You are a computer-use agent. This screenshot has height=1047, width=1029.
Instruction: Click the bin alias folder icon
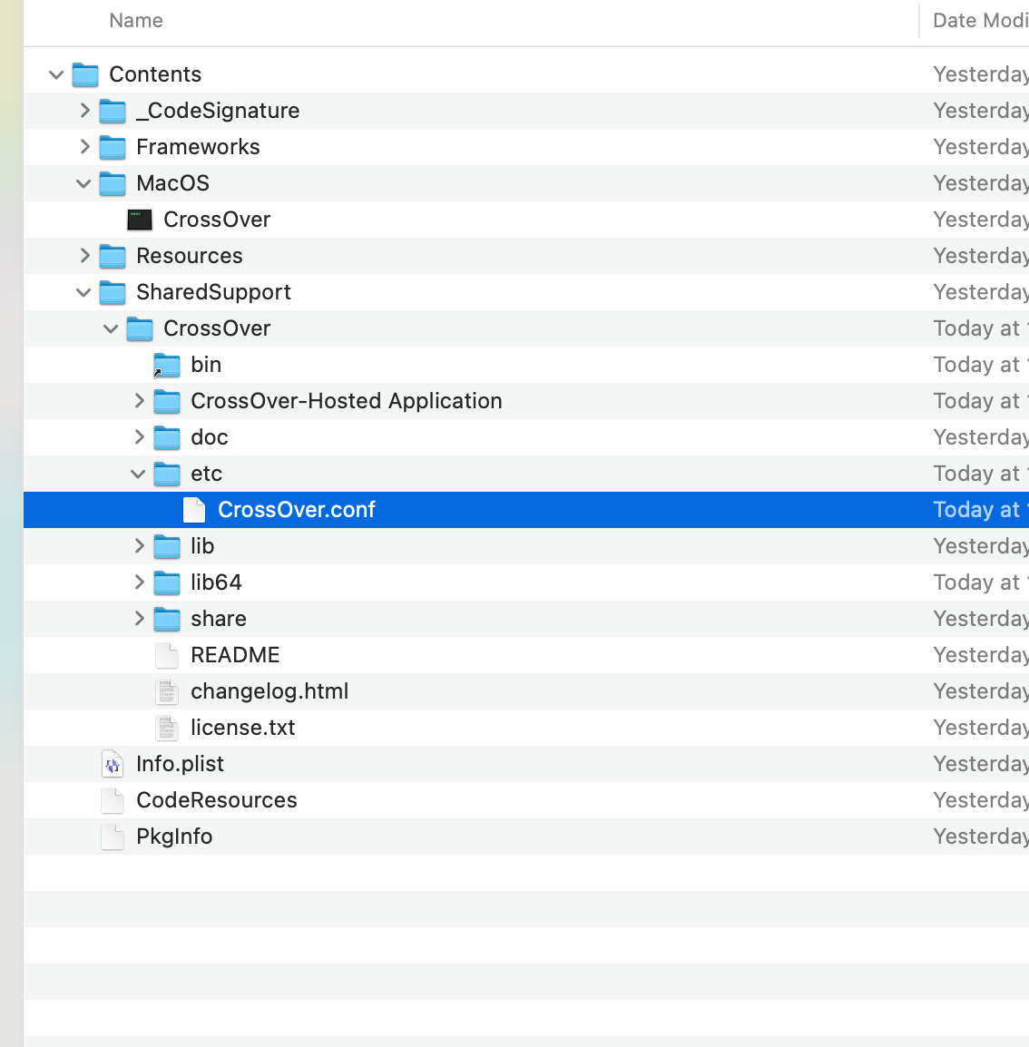(x=167, y=365)
